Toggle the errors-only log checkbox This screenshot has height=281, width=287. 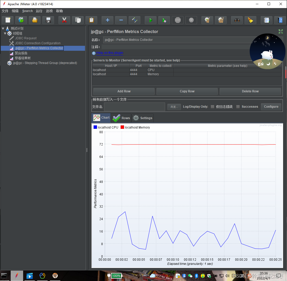212,107
